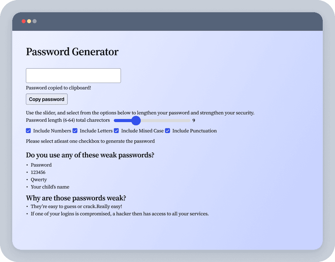
Task: Click the 'Your child's name' list item
Action: coord(50,187)
